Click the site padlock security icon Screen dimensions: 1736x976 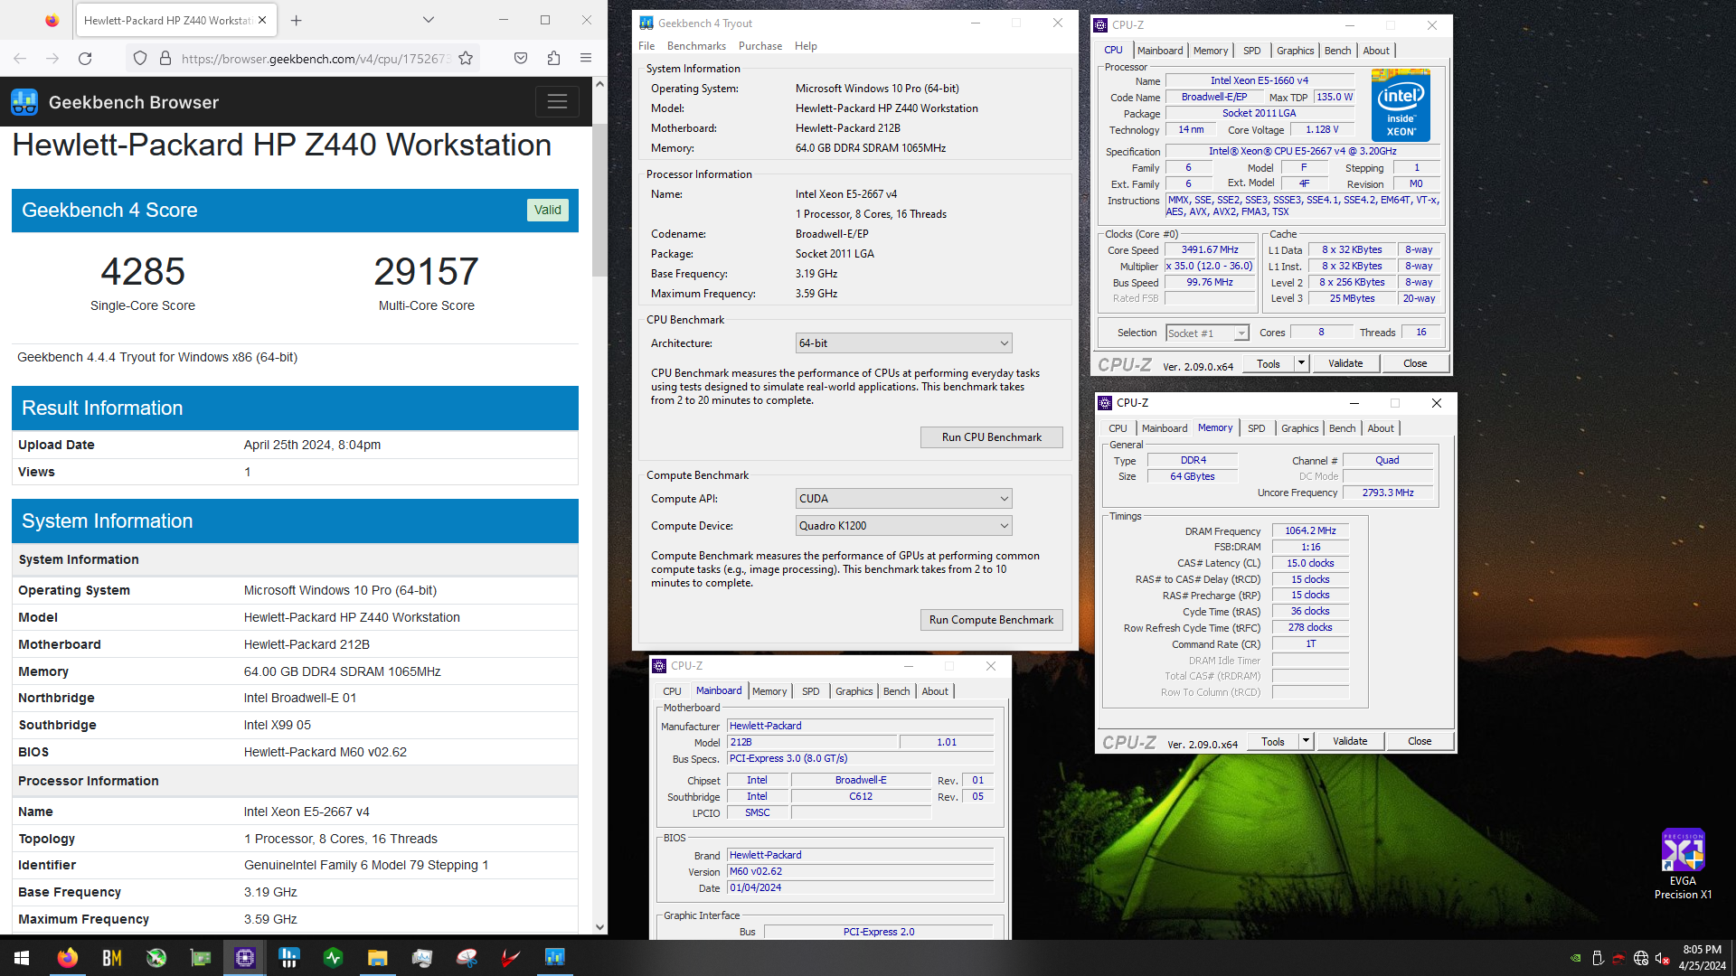[x=165, y=59]
